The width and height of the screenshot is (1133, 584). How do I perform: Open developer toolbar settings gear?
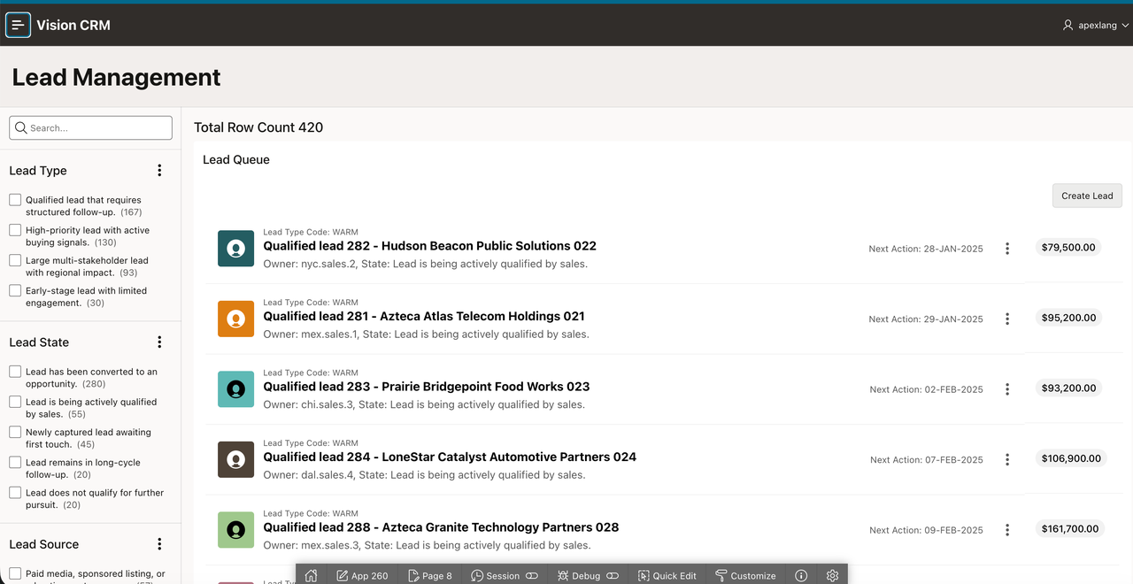click(832, 575)
